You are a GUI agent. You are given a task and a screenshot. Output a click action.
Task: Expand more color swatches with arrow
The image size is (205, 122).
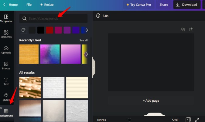coord(87,30)
